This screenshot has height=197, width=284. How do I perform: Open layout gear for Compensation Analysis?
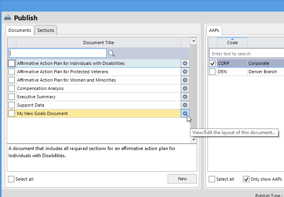coord(185,88)
